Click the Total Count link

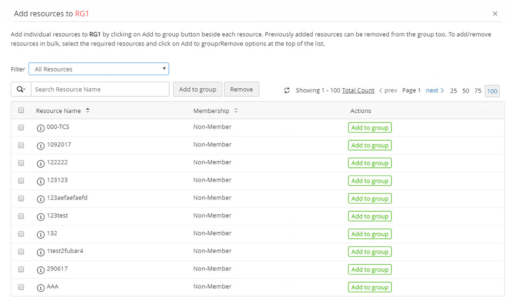[358, 90]
